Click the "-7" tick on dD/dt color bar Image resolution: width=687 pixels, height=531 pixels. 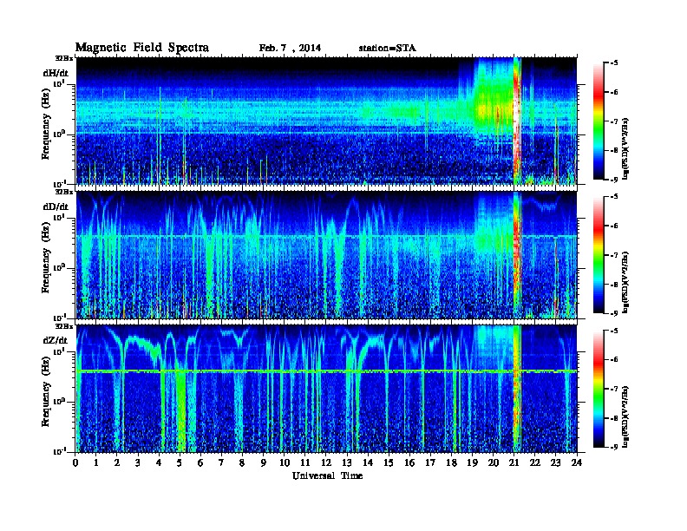click(614, 255)
